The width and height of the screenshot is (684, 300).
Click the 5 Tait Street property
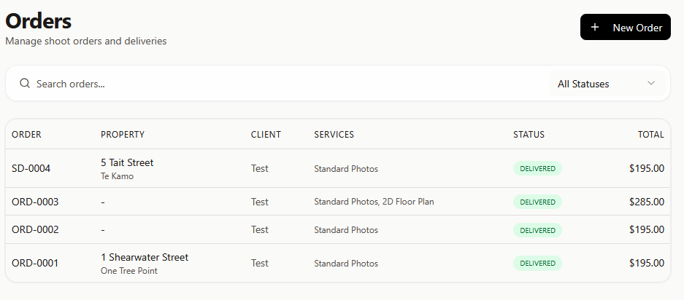click(x=127, y=162)
